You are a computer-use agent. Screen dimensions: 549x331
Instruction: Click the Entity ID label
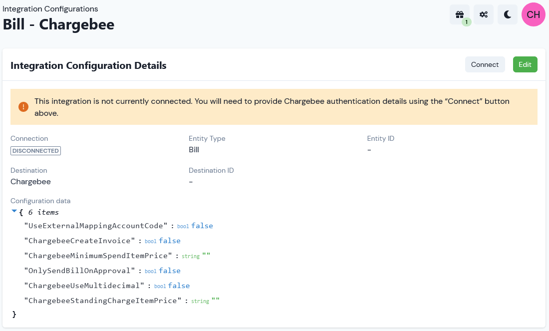[381, 138]
